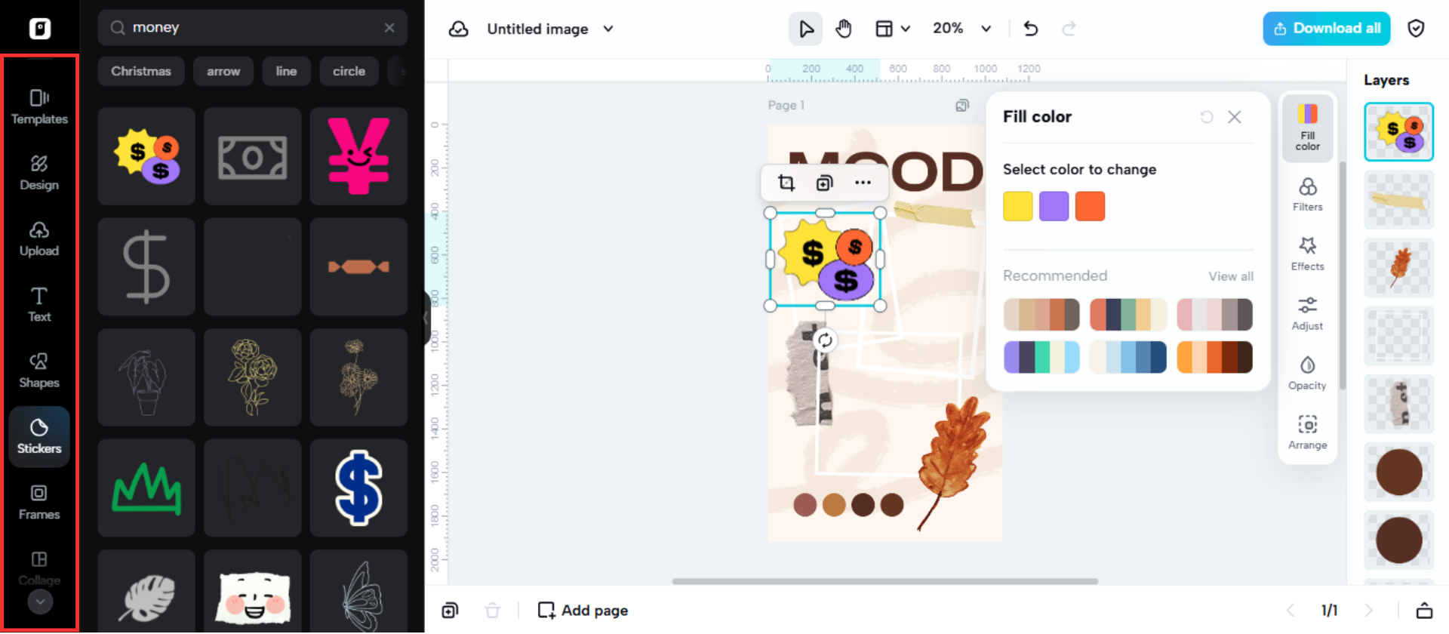Duplicate Page 1 using page header icon
This screenshot has height=634, width=1449.
[962, 106]
